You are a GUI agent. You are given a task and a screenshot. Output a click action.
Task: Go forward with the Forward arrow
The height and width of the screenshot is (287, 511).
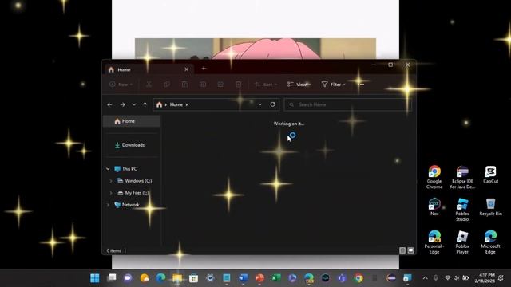(122, 104)
